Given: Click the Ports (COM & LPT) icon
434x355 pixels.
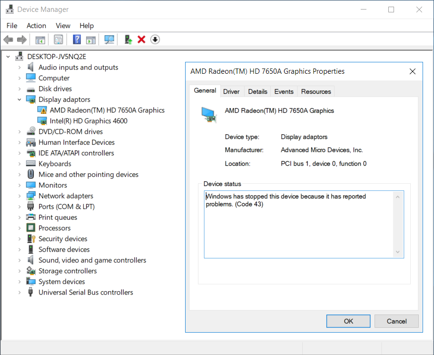Looking at the screenshot, I should (31, 207).
